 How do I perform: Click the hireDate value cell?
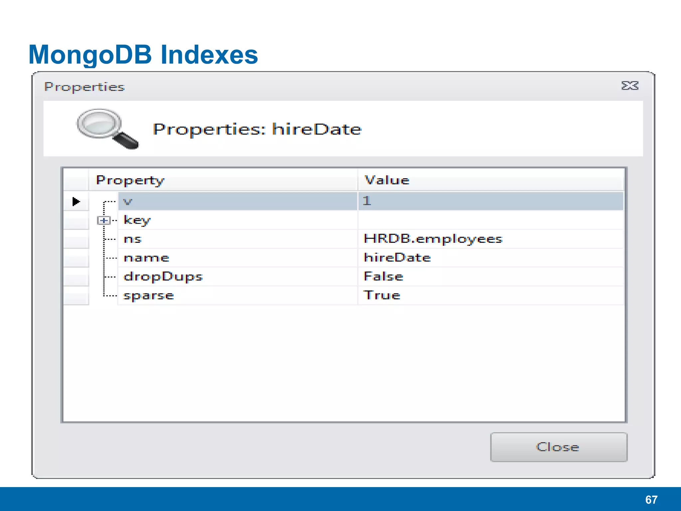tap(397, 258)
